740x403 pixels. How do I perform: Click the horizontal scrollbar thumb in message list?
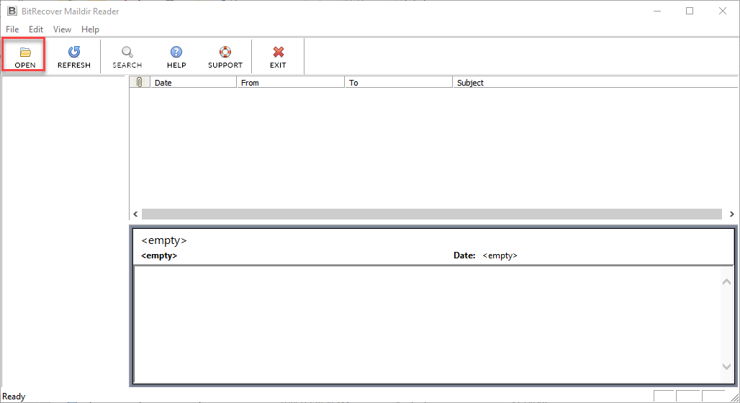tap(432, 214)
